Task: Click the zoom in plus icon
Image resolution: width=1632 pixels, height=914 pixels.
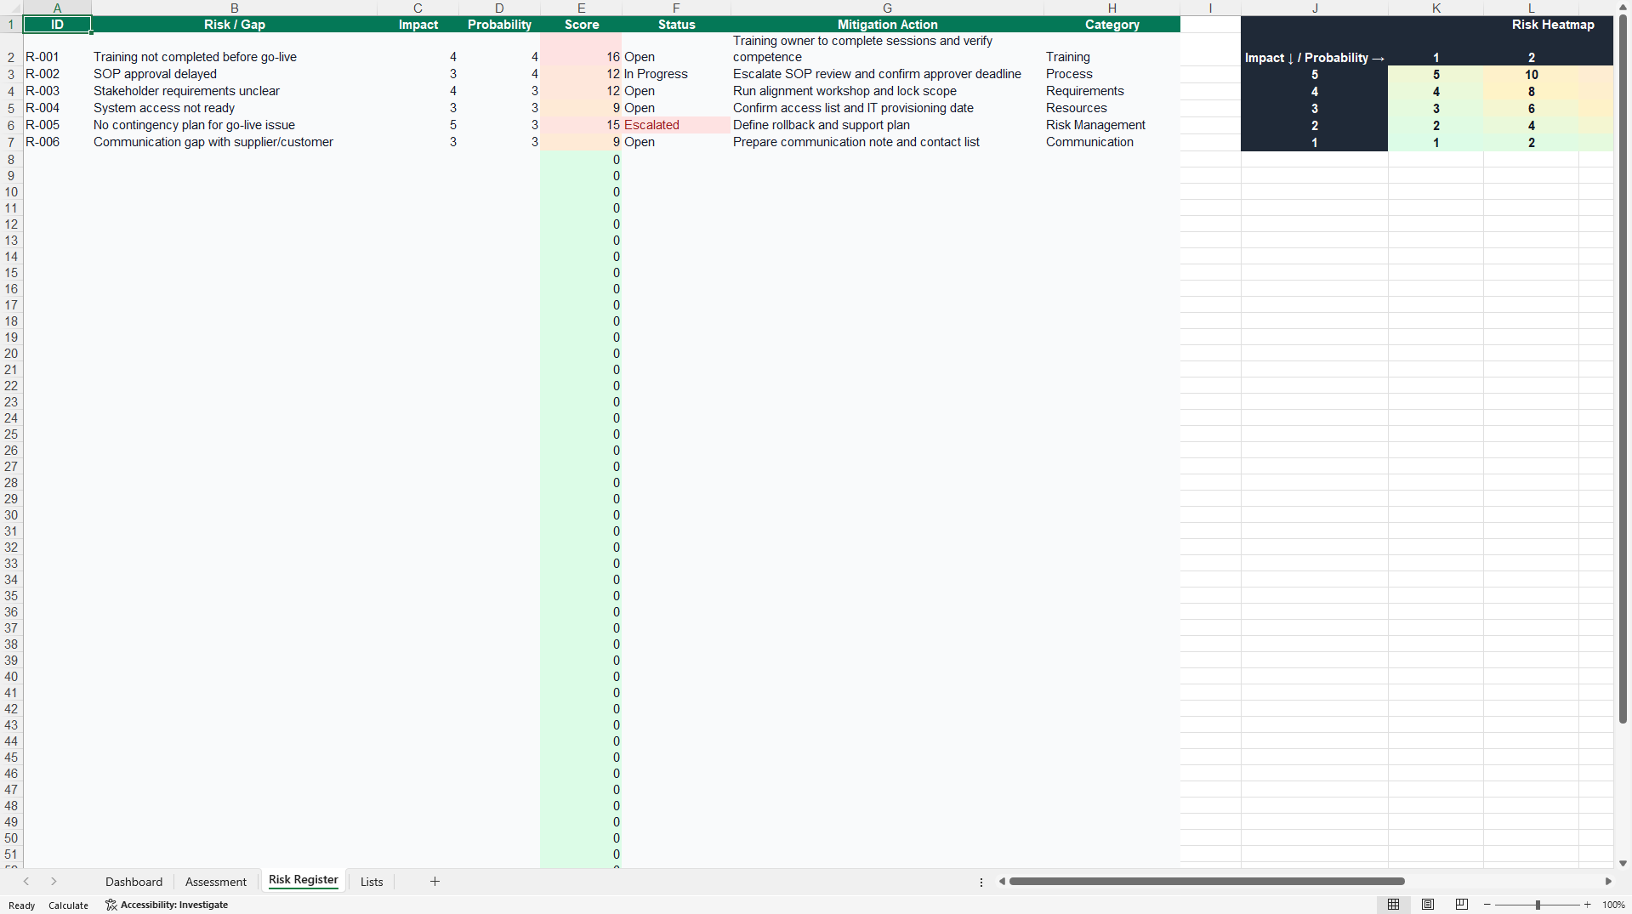Action: click(x=1588, y=905)
